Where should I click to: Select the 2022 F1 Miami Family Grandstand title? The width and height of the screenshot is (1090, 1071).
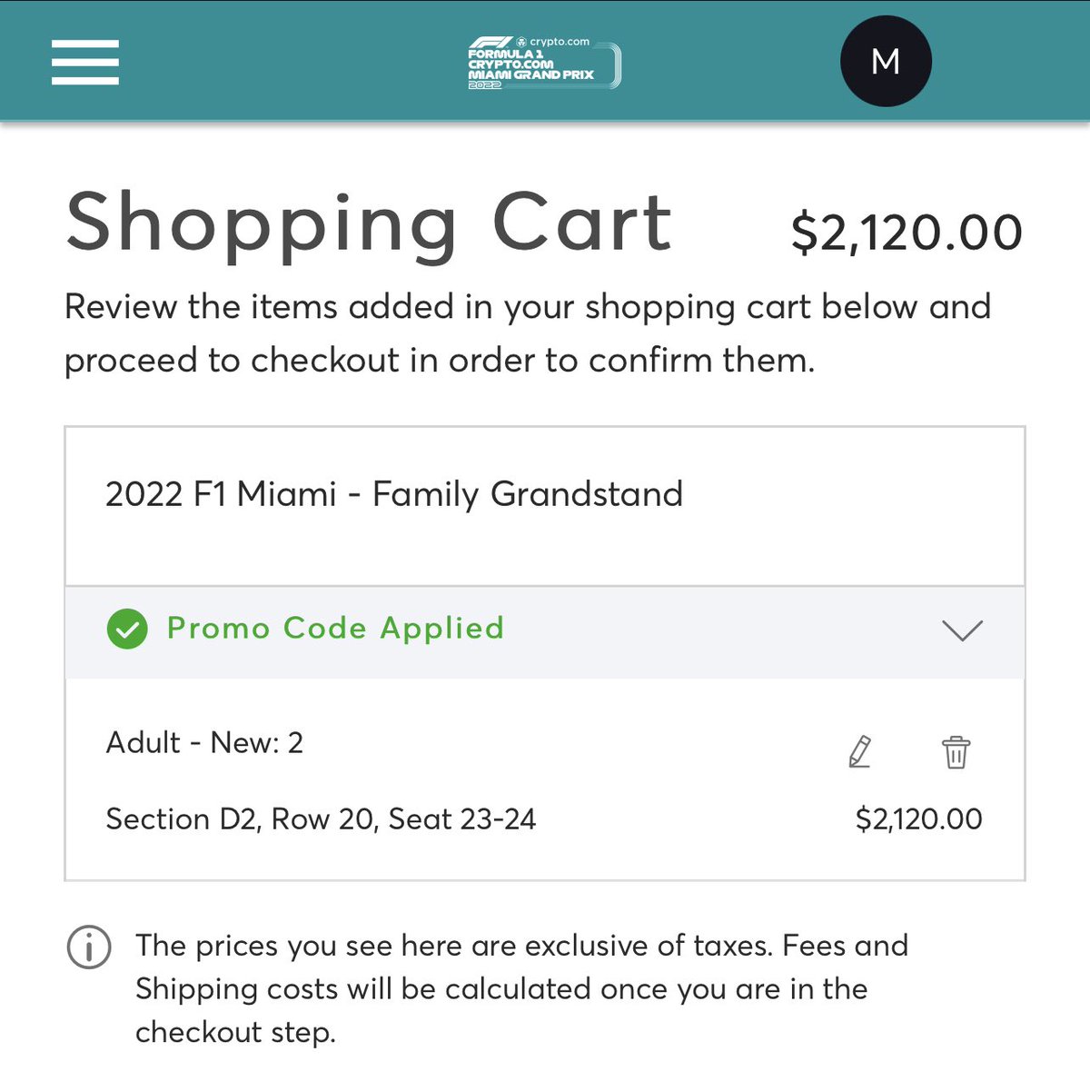pos(394,494)
